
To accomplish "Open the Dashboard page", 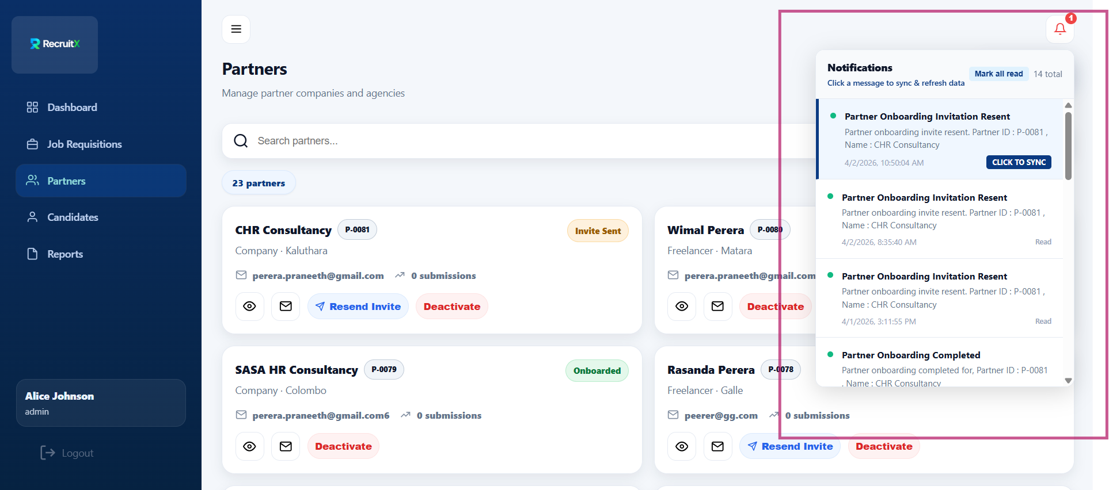I will click(72, 108).
